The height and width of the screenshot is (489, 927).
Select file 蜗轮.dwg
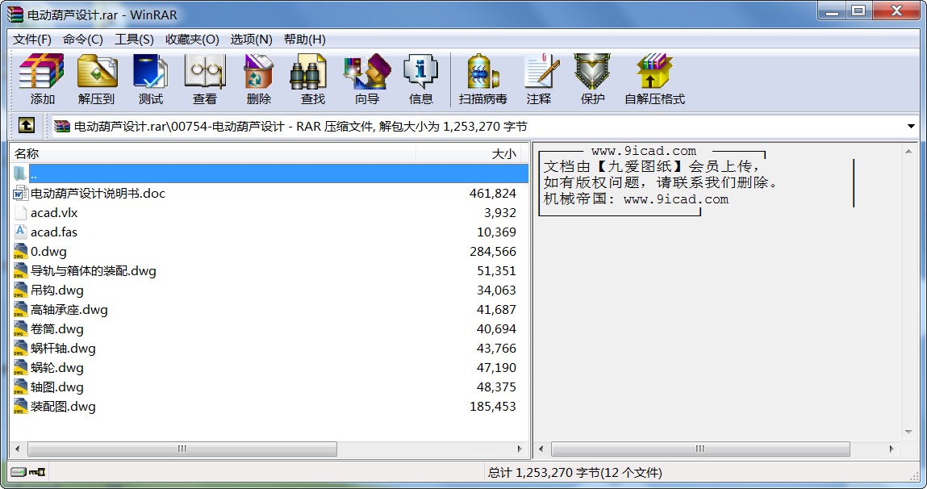(x=56, y=368)
